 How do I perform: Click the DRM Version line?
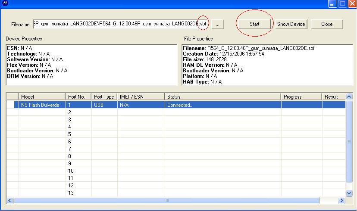point(30,76)
